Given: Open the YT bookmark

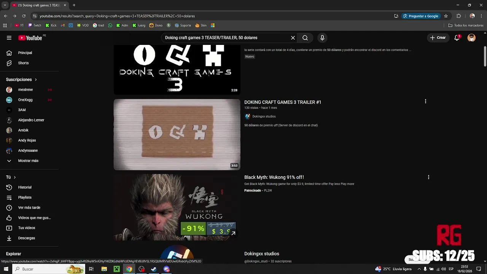Looking at the screenshot, I should pyautogui.click(x=19, y=25).
